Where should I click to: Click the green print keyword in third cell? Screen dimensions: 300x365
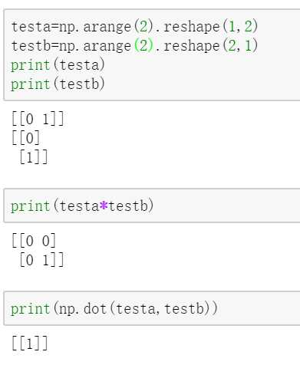[31, 309]
